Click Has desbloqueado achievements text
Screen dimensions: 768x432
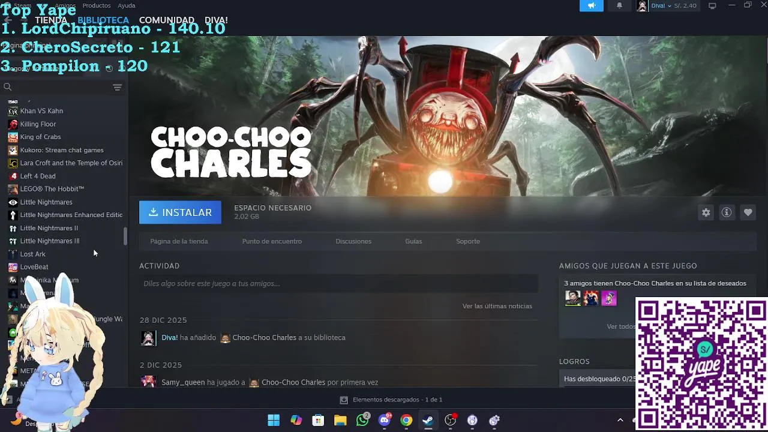tap(599, 379)
